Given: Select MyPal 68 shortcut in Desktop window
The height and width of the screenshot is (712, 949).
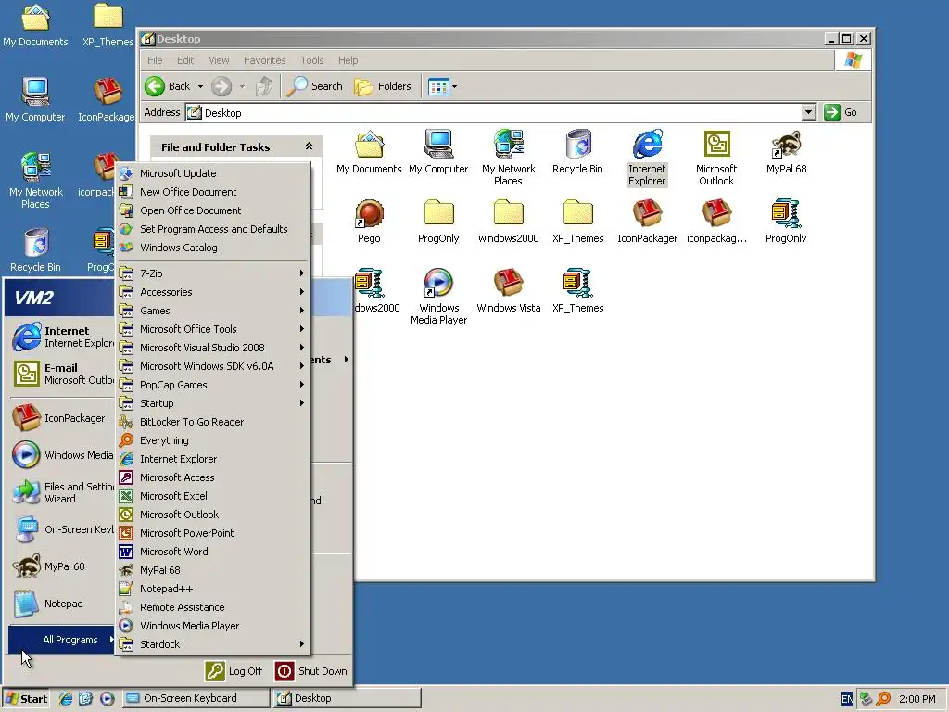Looking at the screenshot, I should pyautogui.click(x=786, y=152).
